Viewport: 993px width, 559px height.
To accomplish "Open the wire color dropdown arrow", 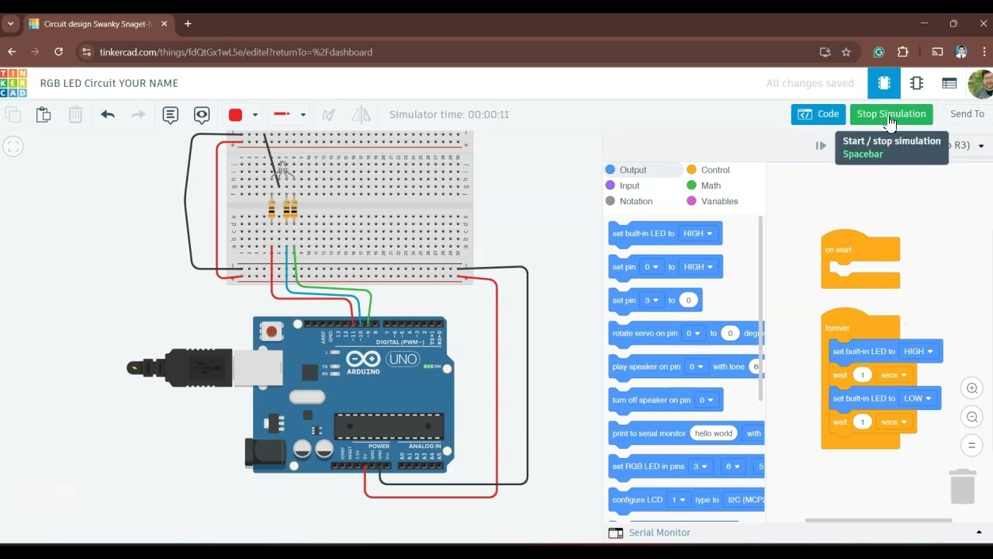I will 254,115.
